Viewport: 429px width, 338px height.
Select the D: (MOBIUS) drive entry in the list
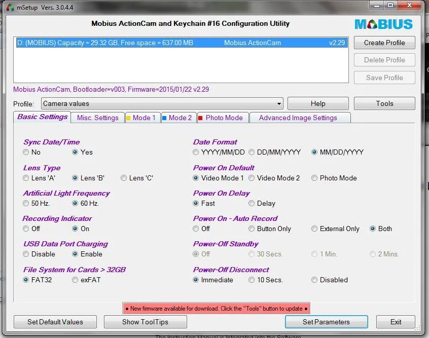point(182,43)
